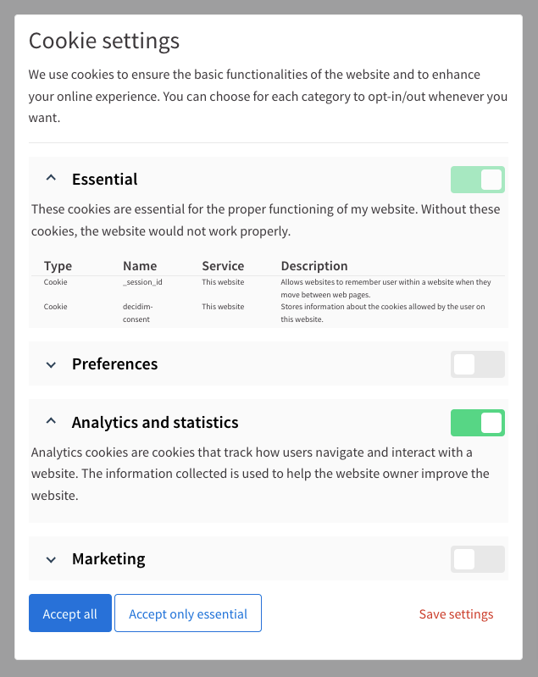Open the Preferences section heading
The height and width of the screenshot is (677, 538).
tap(115, 364)
